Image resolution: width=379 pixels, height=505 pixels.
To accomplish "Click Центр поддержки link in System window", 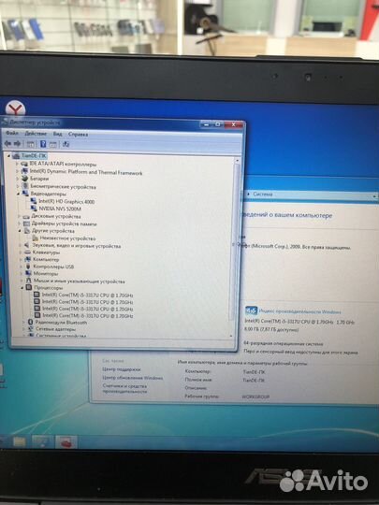I will 121,369.
